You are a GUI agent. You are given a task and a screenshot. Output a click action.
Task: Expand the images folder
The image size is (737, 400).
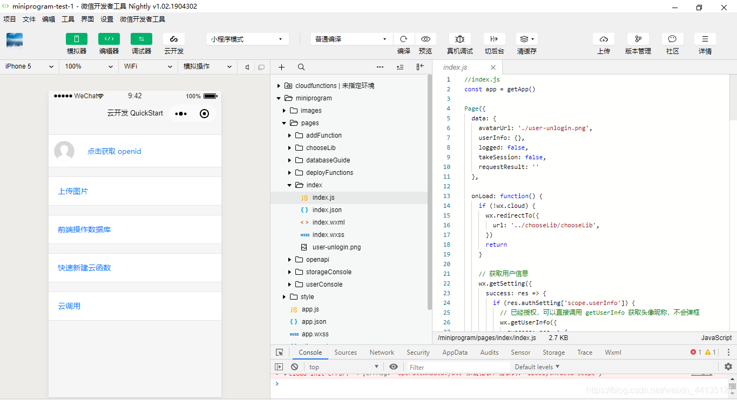coord(285,111)
